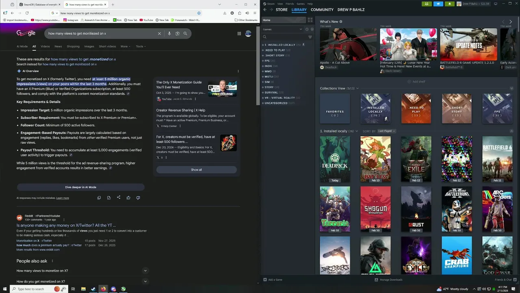520x293 pixels.
Task: Open the browser hamburger menu
Action: [255, 13]
